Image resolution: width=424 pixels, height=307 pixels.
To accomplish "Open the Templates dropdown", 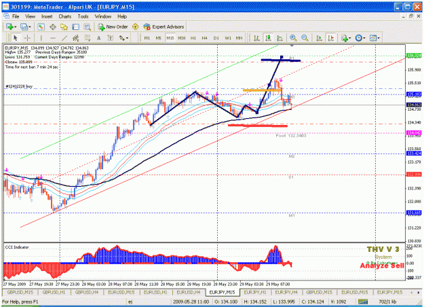I will tap(374, 38).
